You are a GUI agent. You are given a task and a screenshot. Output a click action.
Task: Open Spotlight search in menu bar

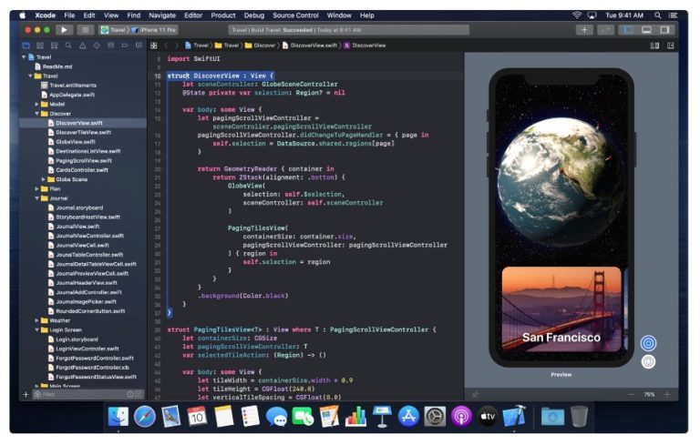pos(657,15)
